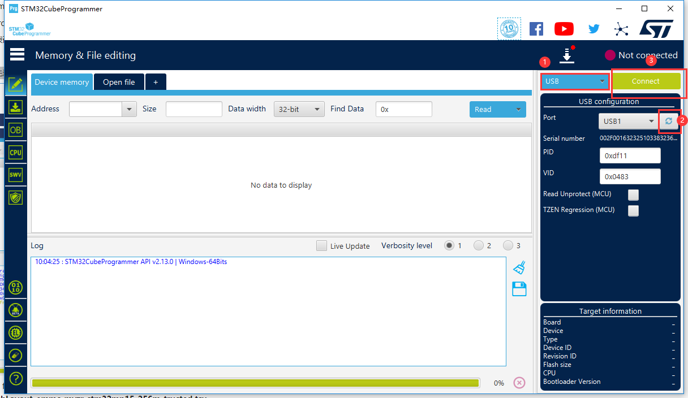Select verbosity level 2
This screenshot has width=688, height=398.
pyautogui.click(x=479, y=245)
